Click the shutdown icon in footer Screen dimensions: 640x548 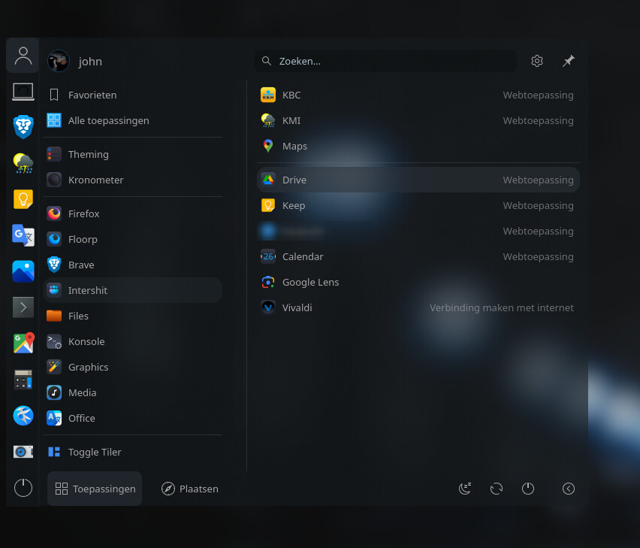528,489
